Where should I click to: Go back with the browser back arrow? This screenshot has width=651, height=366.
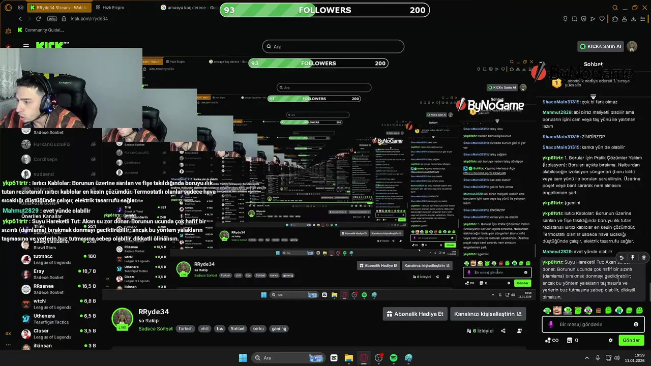20,19
